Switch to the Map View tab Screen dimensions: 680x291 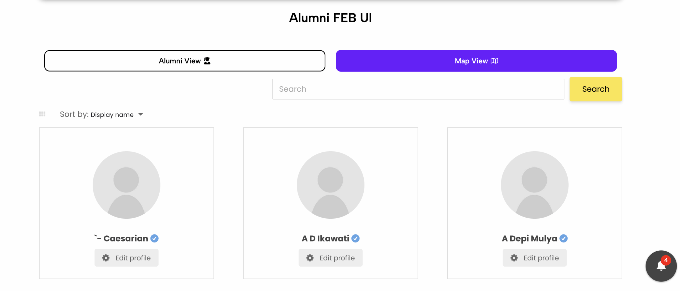pyautogui.click(x=476, y=61)
